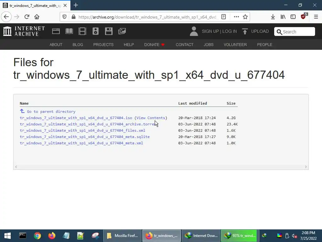Click the muted volume tray icon

(294, 236)
